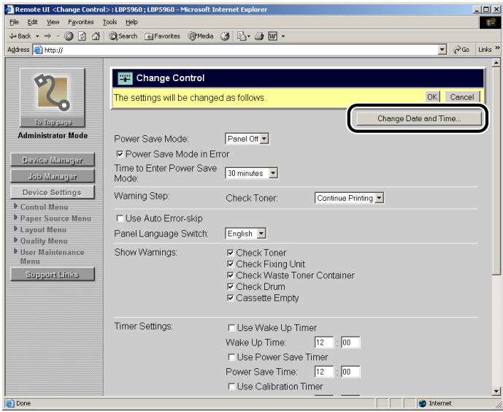This screenshot has height=412, width=503.
Task: Click the Wake Up Time minutes field
Action: point(350,343)
